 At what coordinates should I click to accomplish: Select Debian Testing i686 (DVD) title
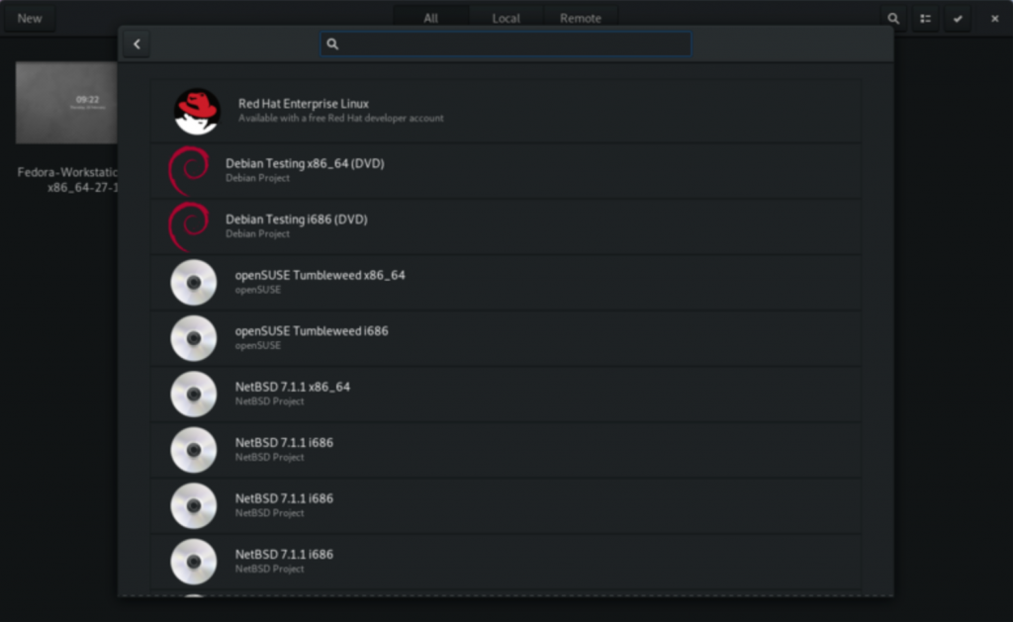(297, 219)
